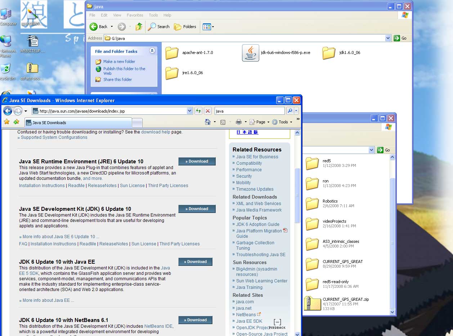Open the recent pages dropdown beside IE navigation arrows

click(26, 111)
